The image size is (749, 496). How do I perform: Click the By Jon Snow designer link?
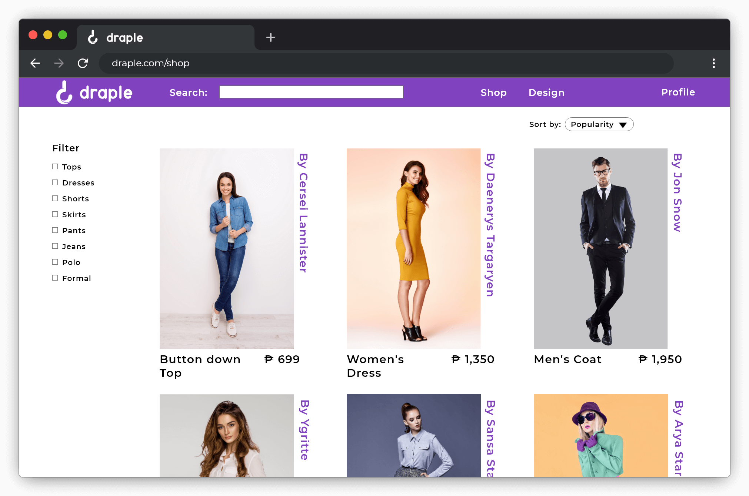tap(678, 193)
